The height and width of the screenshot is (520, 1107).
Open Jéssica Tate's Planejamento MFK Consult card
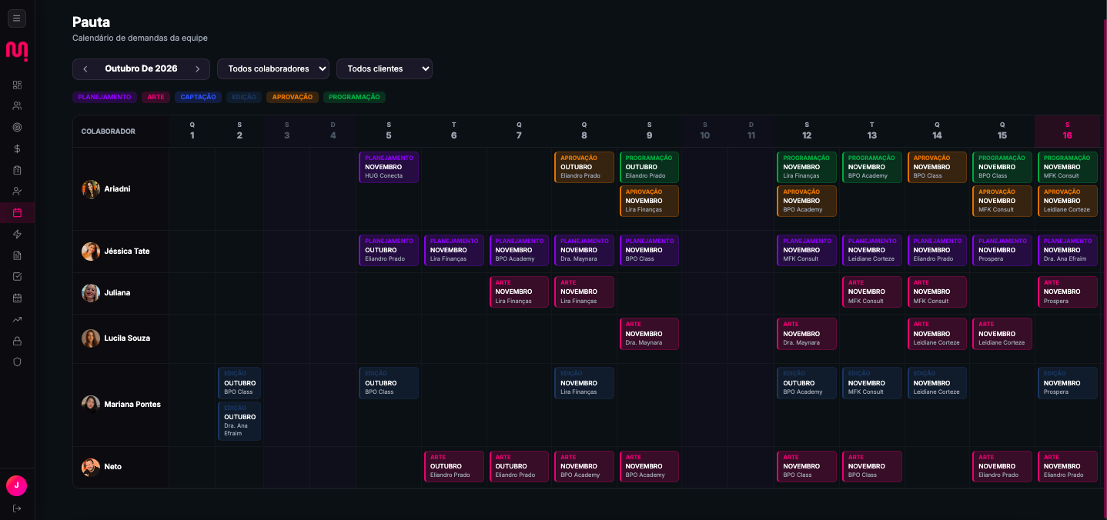pos(807,250)
